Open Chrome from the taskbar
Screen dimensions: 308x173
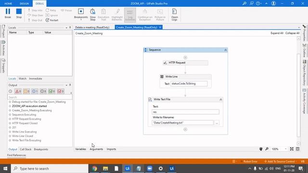[94, 169]
